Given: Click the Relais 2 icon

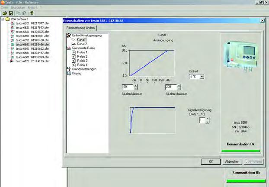Looking at the screenshot, I should (x=74, y=57).
